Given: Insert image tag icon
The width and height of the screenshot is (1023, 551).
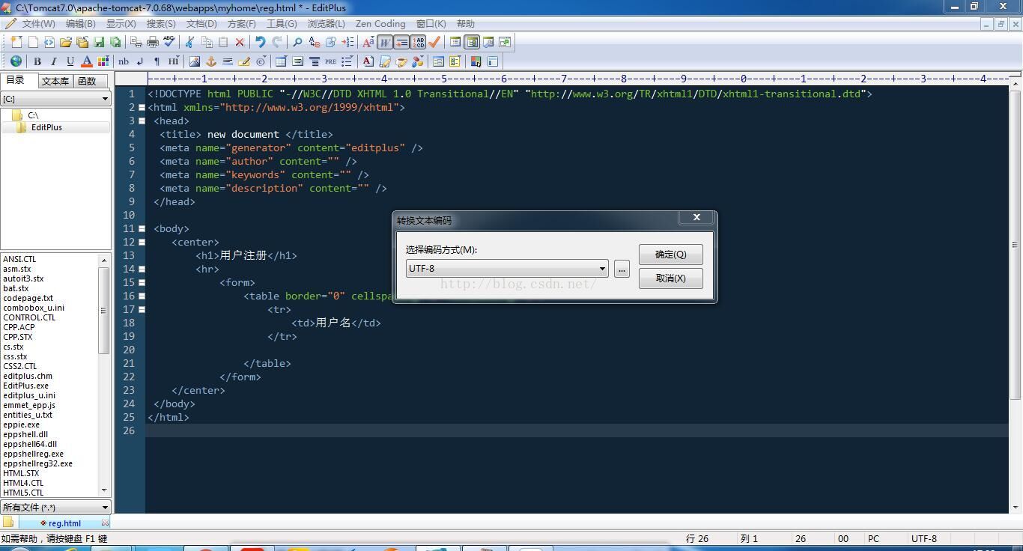Looking at the screenshot, I should 195,61.
